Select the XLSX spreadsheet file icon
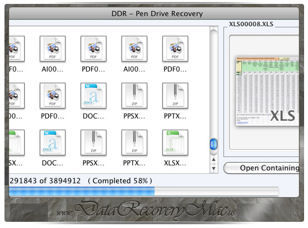Viewport: 308px width, 228px height. click(175, 142)
